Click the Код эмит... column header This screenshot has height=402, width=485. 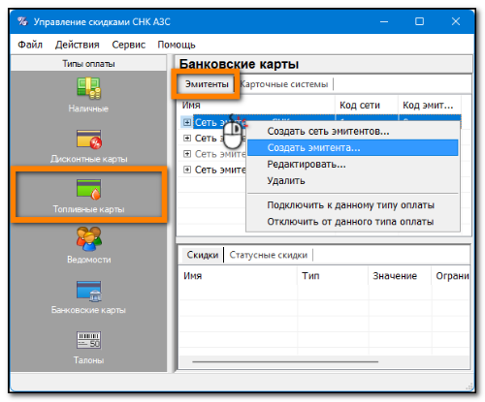(430, 105)
